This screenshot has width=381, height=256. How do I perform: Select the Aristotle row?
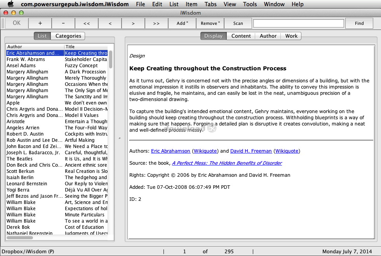(x=57, y=122)
